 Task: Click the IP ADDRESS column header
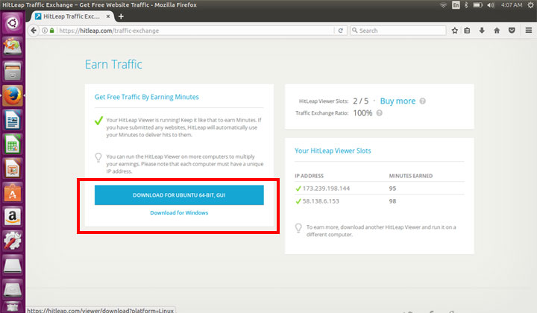pos(309,176)
